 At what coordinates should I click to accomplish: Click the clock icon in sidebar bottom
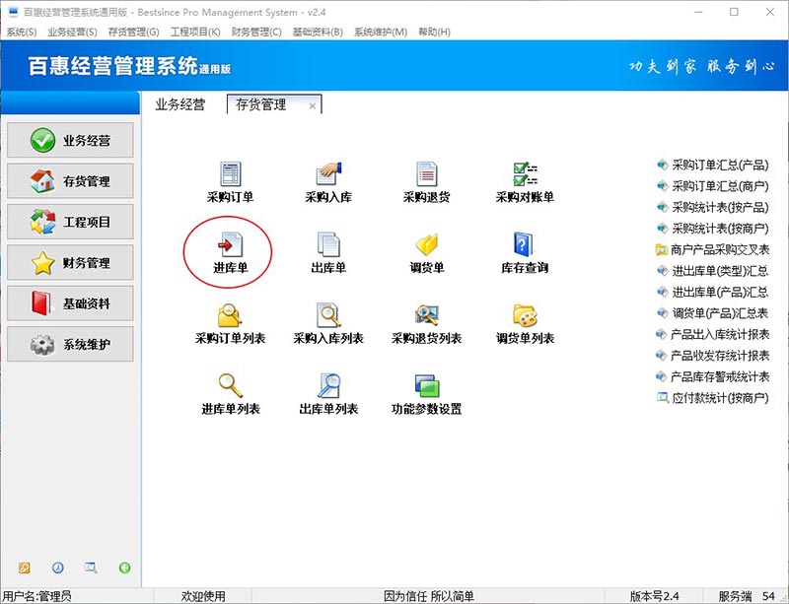(x=57, y=568)
